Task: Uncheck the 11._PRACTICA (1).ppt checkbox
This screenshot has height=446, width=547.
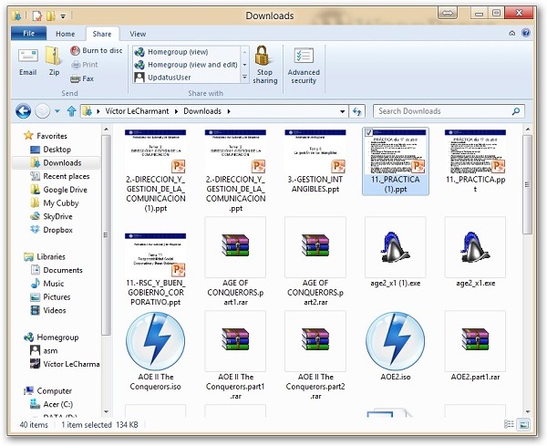Action: click(x=368, y=132)
